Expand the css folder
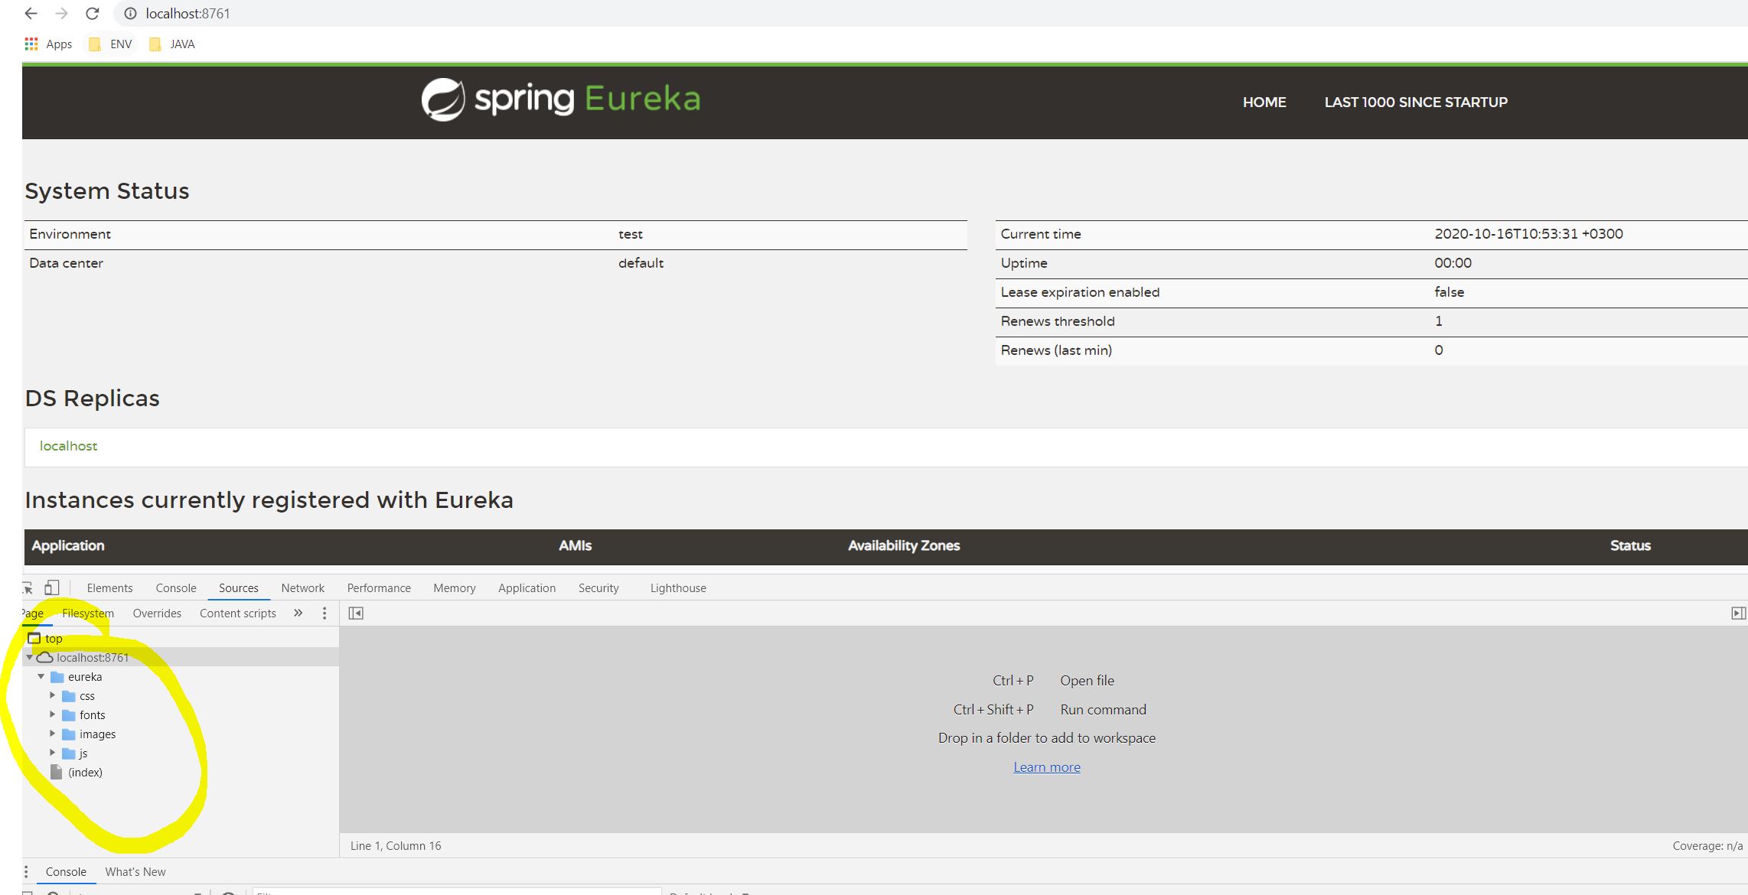The height and width of the screenshot is (895, 1748). coord(53,695)
